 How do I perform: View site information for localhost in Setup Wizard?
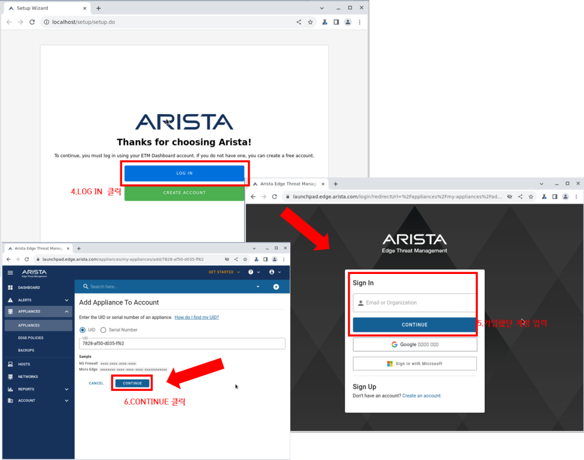(46, 22)
